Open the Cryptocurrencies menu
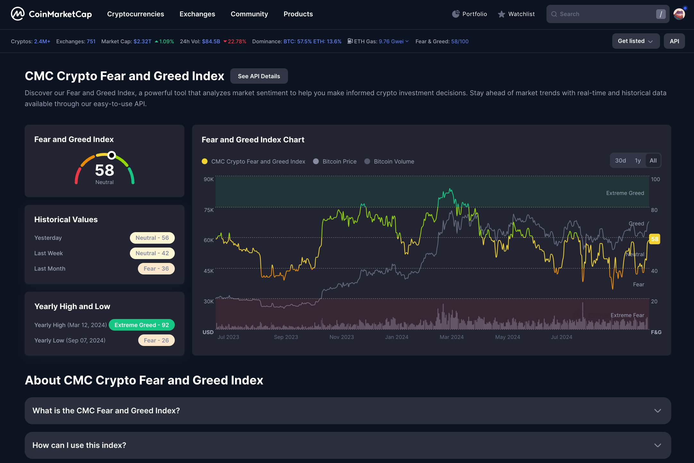The image size is (694, 463). (135, 14)
